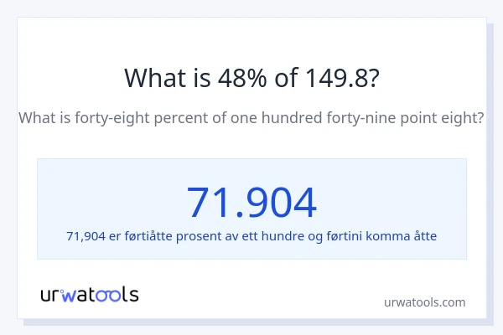Click the Norwegian answer sentence
Viewport: 503px width, 335px height.
pos(251,235)
